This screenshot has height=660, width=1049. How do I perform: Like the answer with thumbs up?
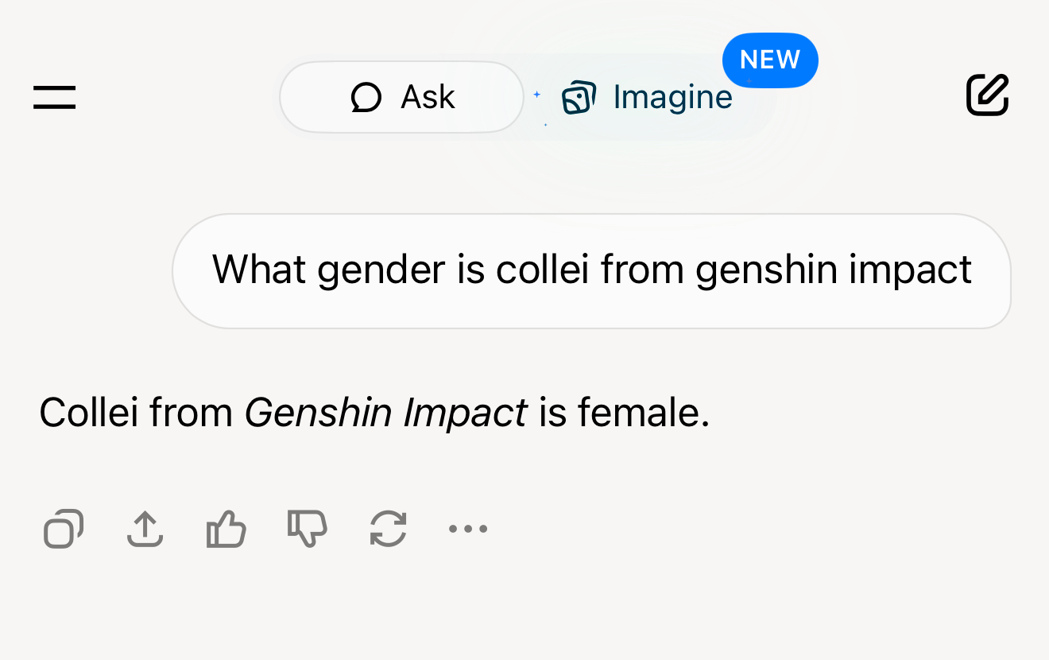coord(226,529)
